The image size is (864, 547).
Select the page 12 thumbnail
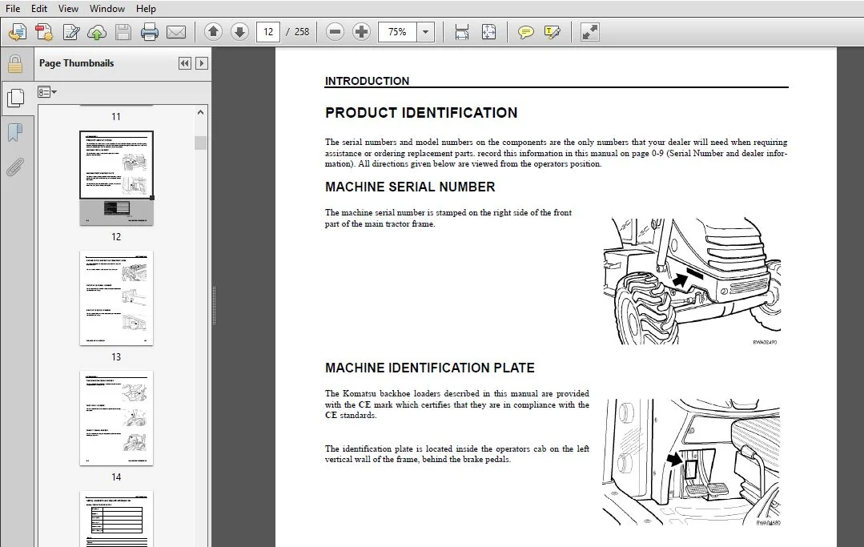[x=116, y=178]
